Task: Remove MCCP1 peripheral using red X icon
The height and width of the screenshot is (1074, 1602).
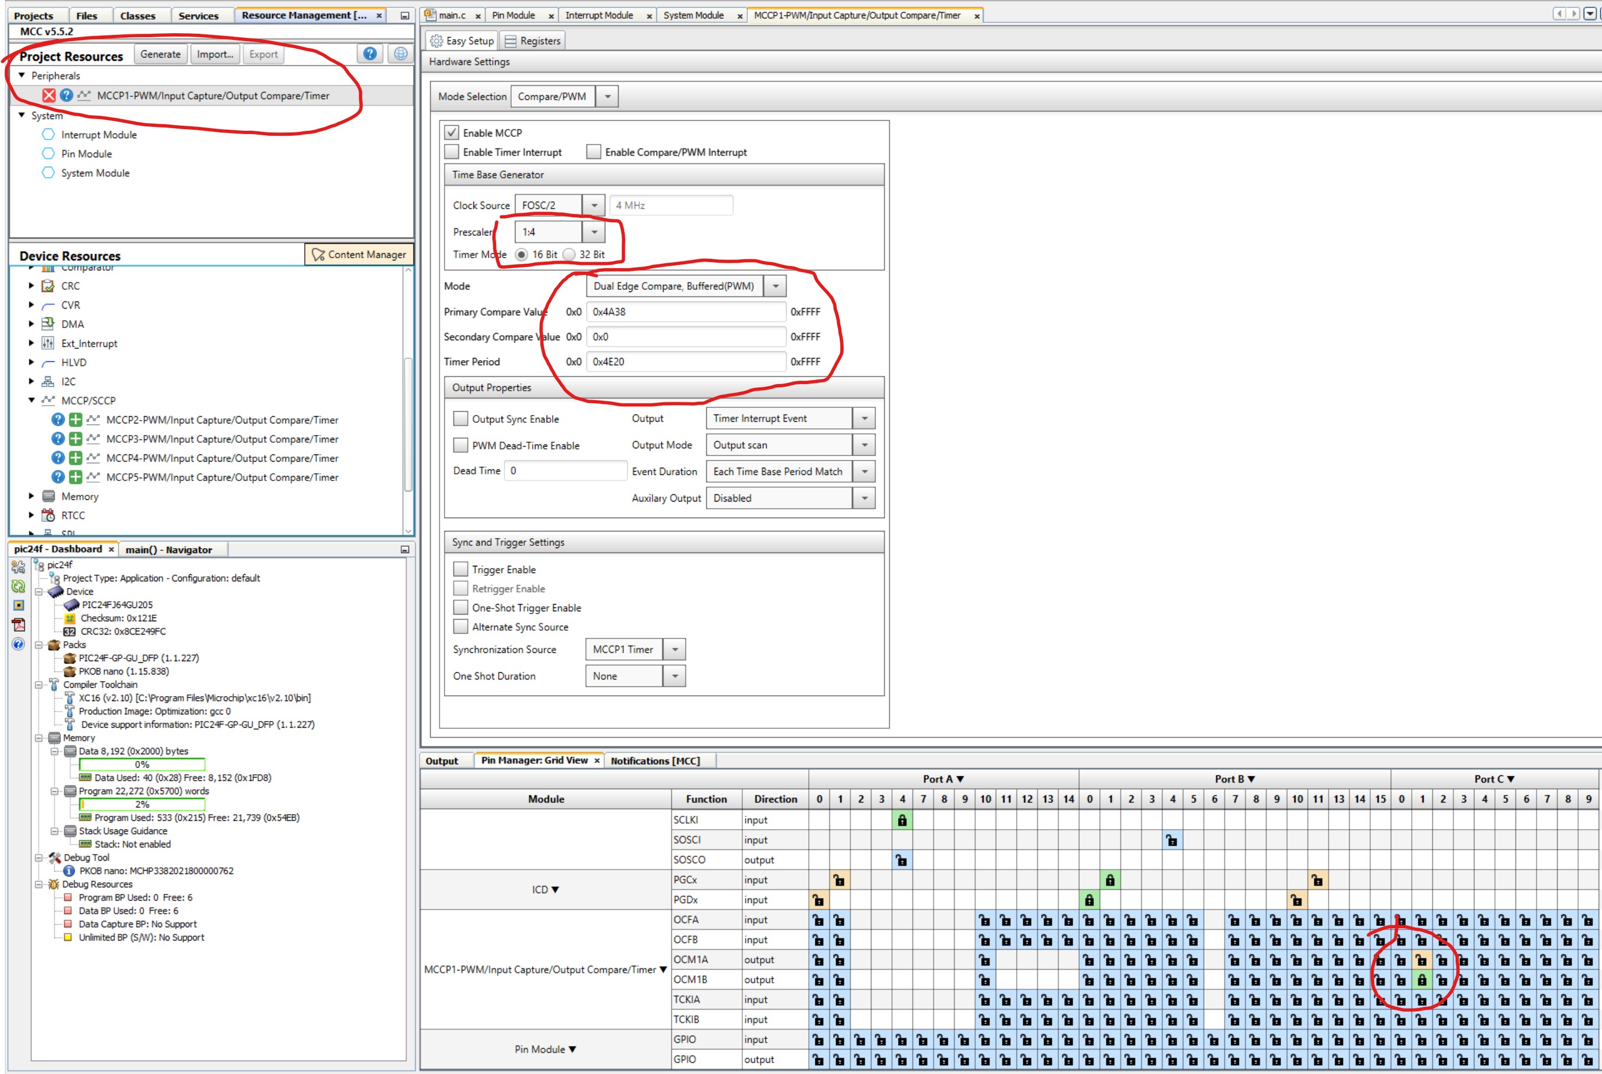Action: [48, 95]
